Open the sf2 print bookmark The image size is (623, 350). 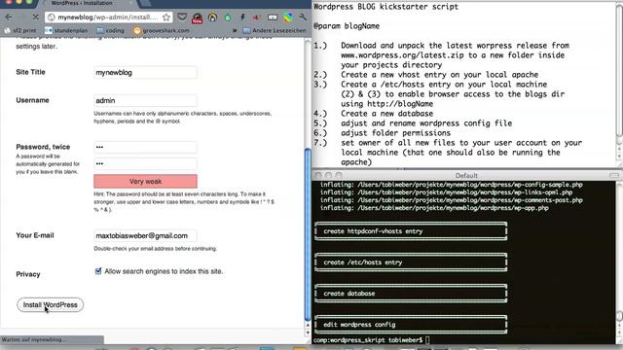click(x=20, y=30)
